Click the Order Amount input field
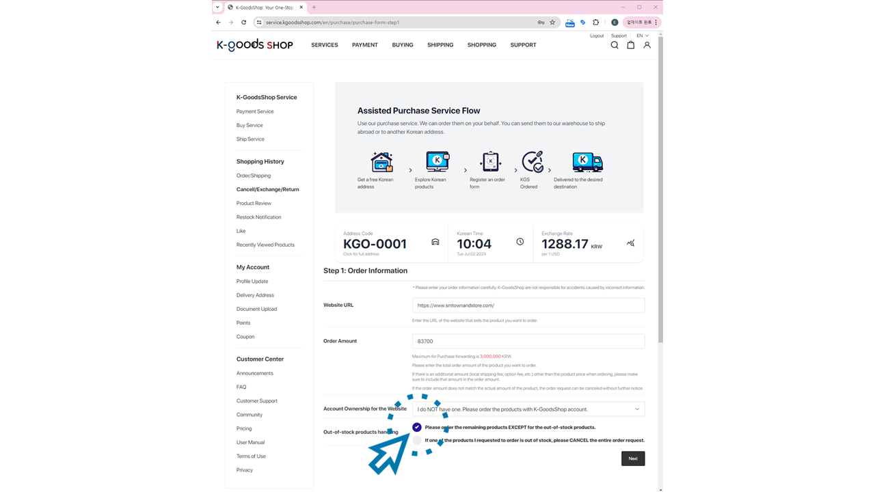Image resolution: width=875 pixels, height=492 pixels. coord(528,341)
